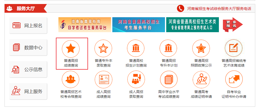
Task: Open 成人高招录取查询 presenter icon
Action: pos(136,80)
